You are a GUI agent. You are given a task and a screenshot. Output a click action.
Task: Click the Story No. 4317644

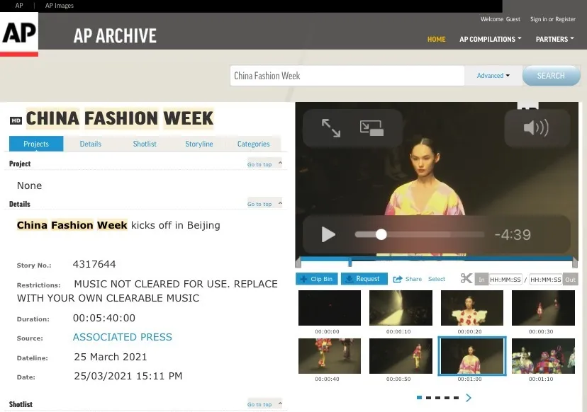tap(94, 264)
